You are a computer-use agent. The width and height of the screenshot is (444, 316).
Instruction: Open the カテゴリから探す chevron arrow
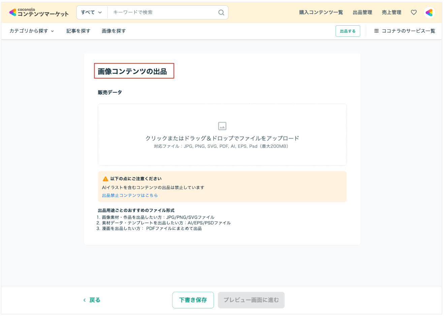[x=53, y=31]
